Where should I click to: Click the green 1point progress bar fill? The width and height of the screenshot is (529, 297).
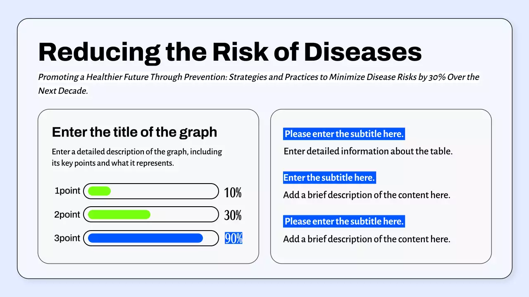click(99, 191)
